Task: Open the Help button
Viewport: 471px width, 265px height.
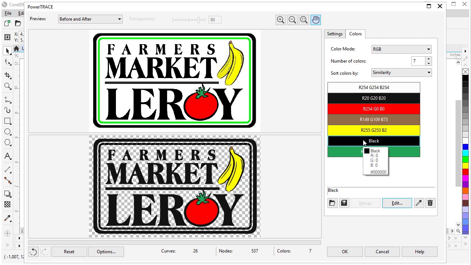Action: [419, 252]
